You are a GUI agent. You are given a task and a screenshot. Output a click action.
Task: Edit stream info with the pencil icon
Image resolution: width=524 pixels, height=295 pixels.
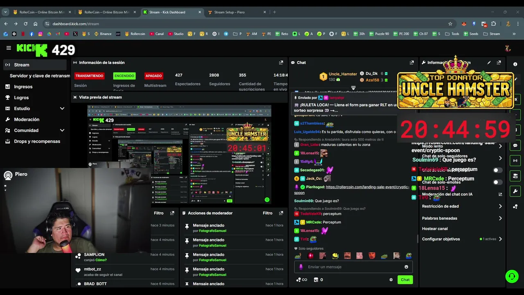[x=489, y=63]
